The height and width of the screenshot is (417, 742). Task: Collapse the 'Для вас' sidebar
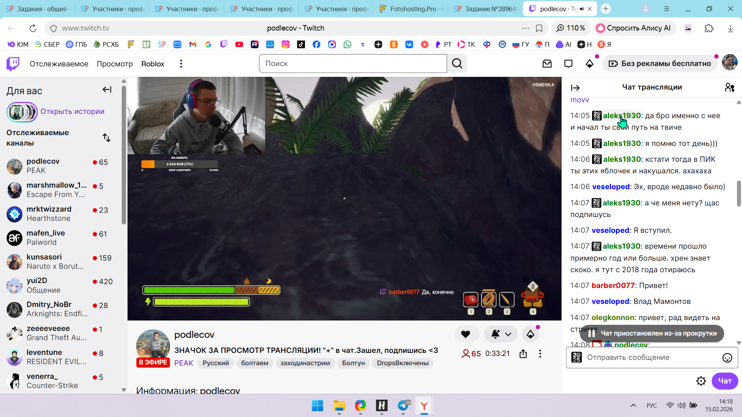(107, 90)
